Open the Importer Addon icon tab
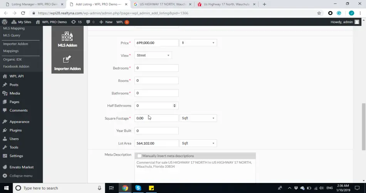 click(x=67, y=63)
